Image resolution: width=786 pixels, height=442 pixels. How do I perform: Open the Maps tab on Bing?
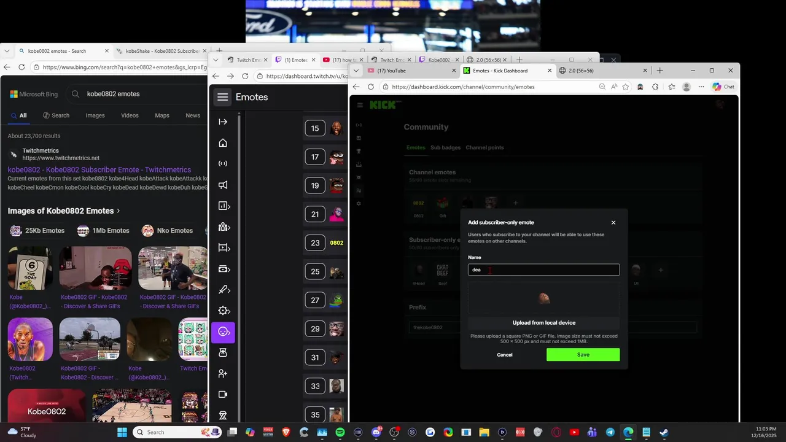coord(162,115)
